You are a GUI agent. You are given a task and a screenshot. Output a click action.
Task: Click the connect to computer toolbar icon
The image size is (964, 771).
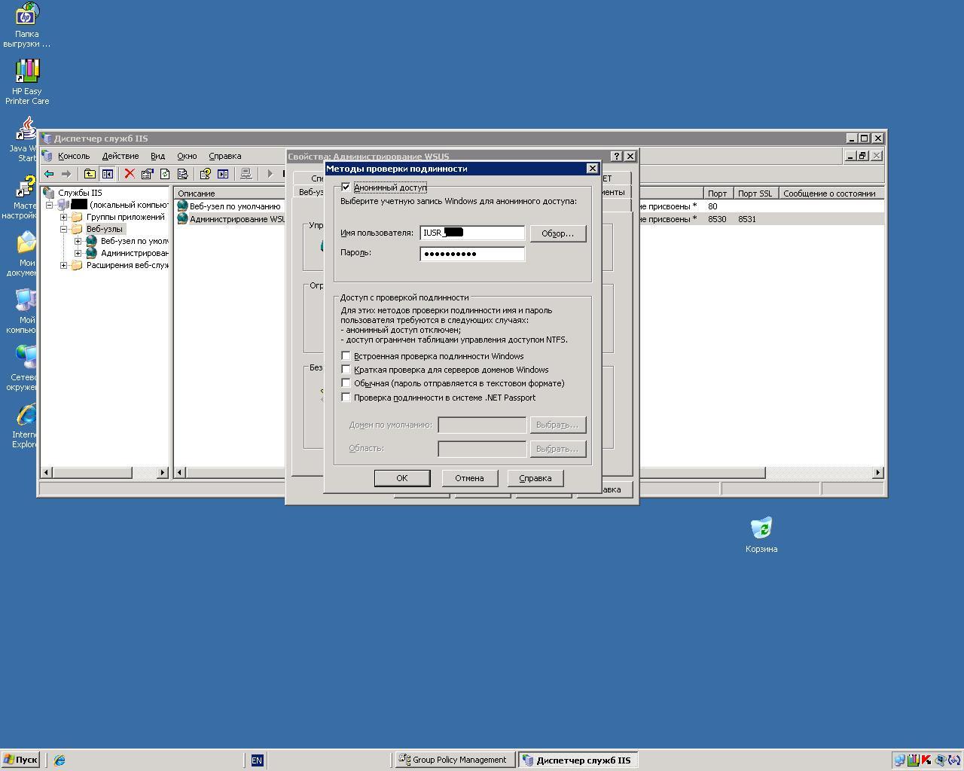tap(246, 174)
